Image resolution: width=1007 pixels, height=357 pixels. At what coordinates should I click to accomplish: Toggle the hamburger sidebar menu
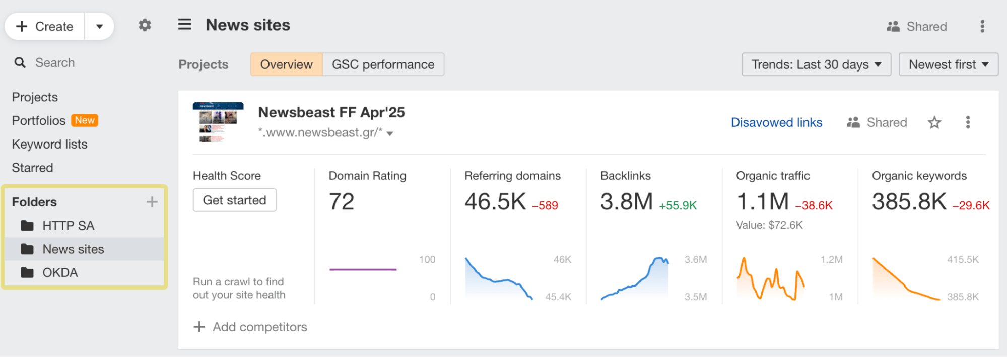tap(184, 25)
